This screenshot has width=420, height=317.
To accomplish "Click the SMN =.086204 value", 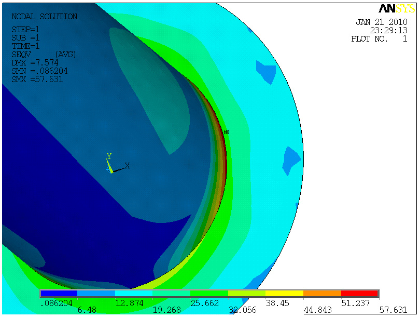I will tap(39, 71).
